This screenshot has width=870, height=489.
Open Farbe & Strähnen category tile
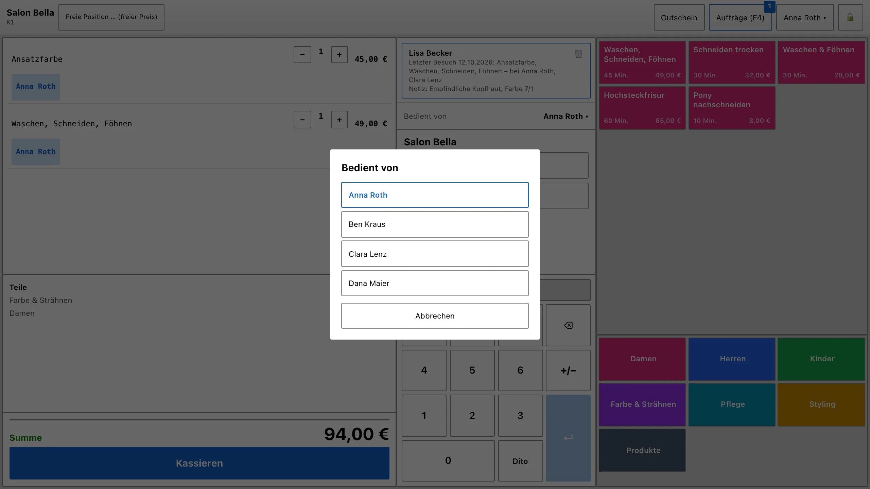(642, 404)
